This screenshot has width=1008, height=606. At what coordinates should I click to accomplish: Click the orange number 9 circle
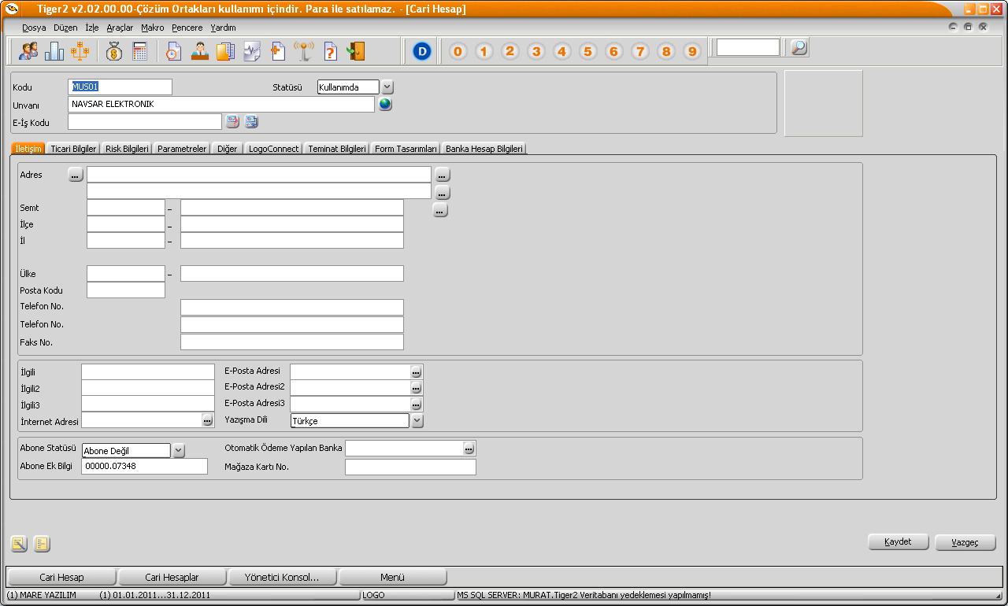[692, 51]
